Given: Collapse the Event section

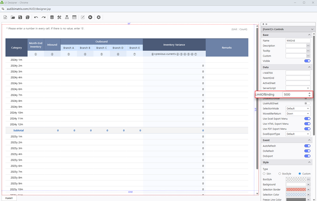Looking at the screenshot, I should 309,140.
